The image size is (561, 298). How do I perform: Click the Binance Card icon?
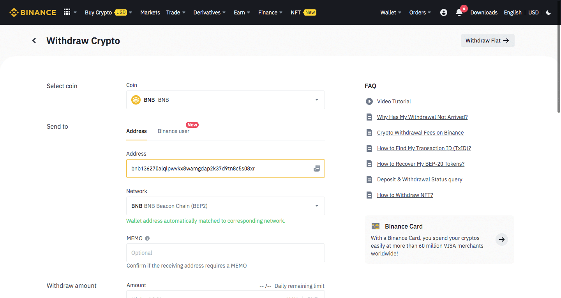[376, 226]
